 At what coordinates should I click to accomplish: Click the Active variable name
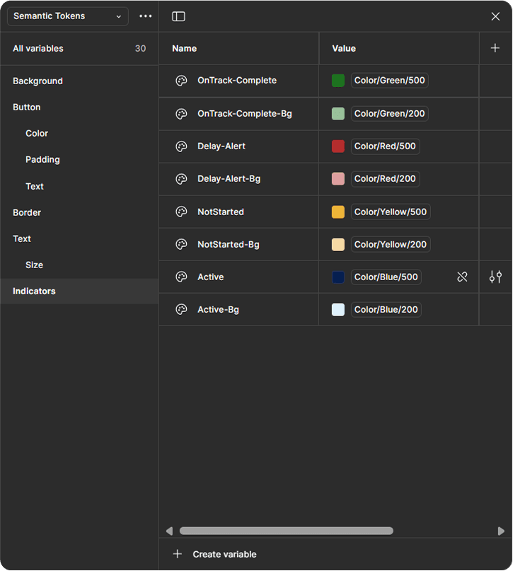[x=210, y=277]
